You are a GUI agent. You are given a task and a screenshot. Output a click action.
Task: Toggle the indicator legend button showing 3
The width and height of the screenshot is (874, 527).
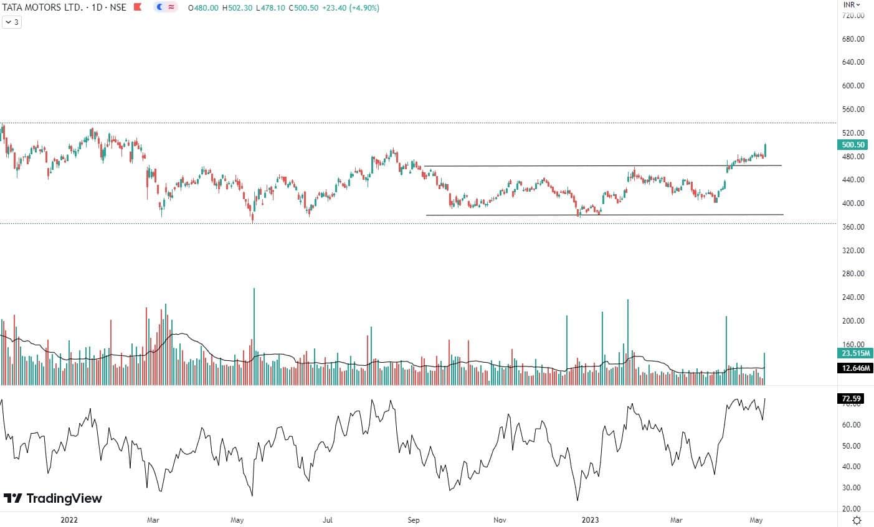pyautogui.click(x=12, y=22)
